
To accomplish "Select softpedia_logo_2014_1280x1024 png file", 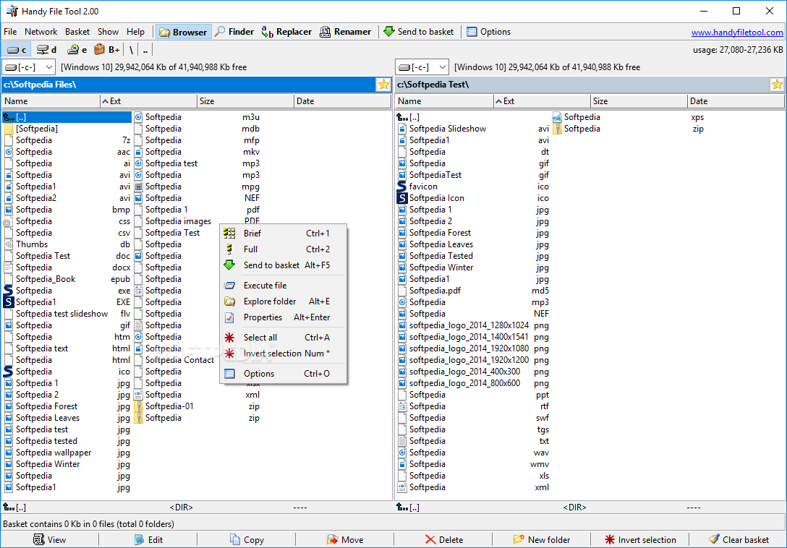I will [x=473, y=325].
